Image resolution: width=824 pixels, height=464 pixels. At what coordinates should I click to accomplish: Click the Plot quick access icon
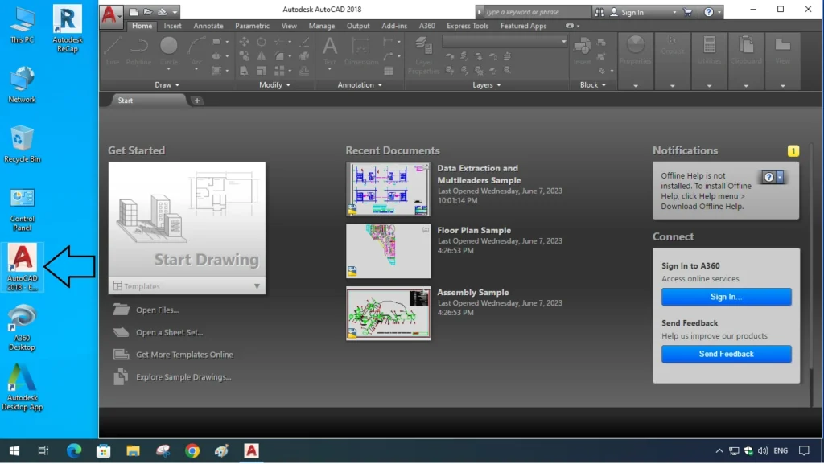pyautogui.click(x=163, y=11)
